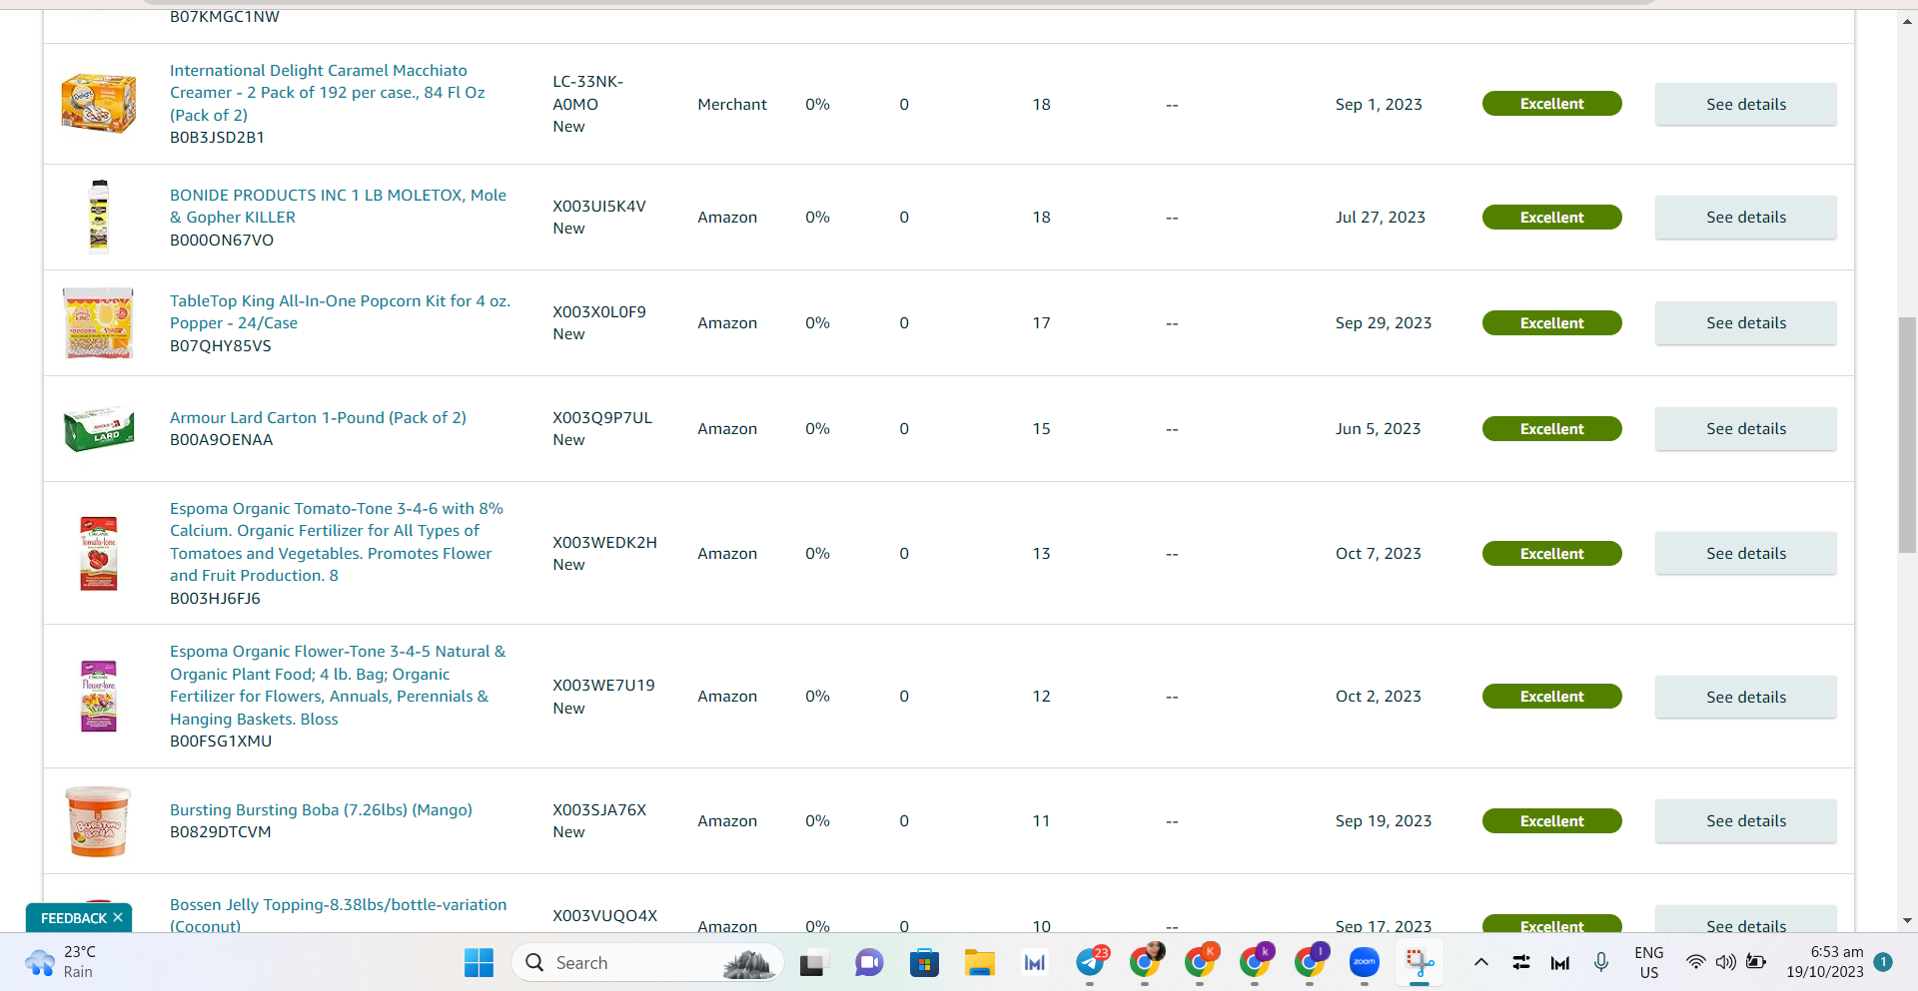Screen dimensions: 1918x991
Task: Click the Excellent badge for International Delight row
Action: 1551,104
